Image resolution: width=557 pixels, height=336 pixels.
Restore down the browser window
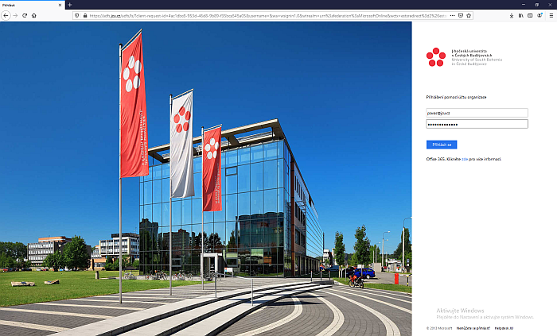(x=537, y=5)
